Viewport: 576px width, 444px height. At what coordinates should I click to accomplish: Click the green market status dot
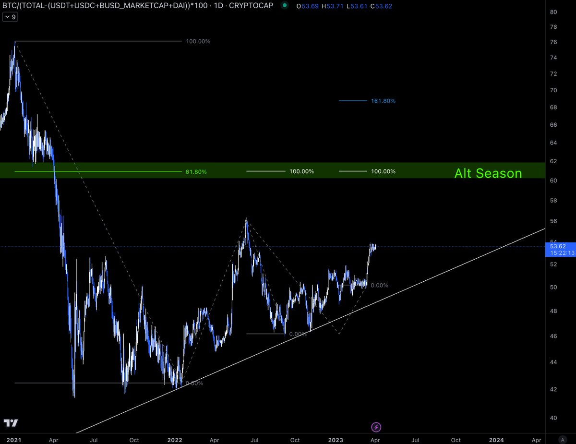pos(285,6)
